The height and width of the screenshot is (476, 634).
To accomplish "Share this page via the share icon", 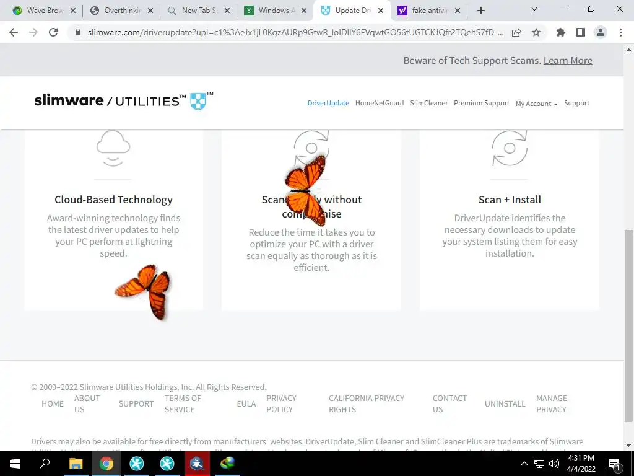I will [516, 32].
